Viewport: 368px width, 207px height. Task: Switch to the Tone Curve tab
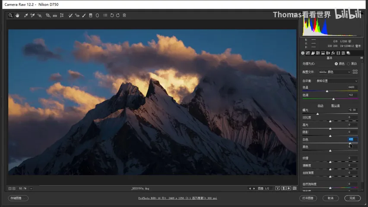pos(308,53)
